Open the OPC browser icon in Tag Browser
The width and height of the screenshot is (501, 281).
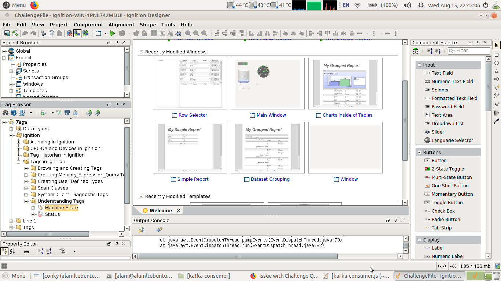click(67, 113)
